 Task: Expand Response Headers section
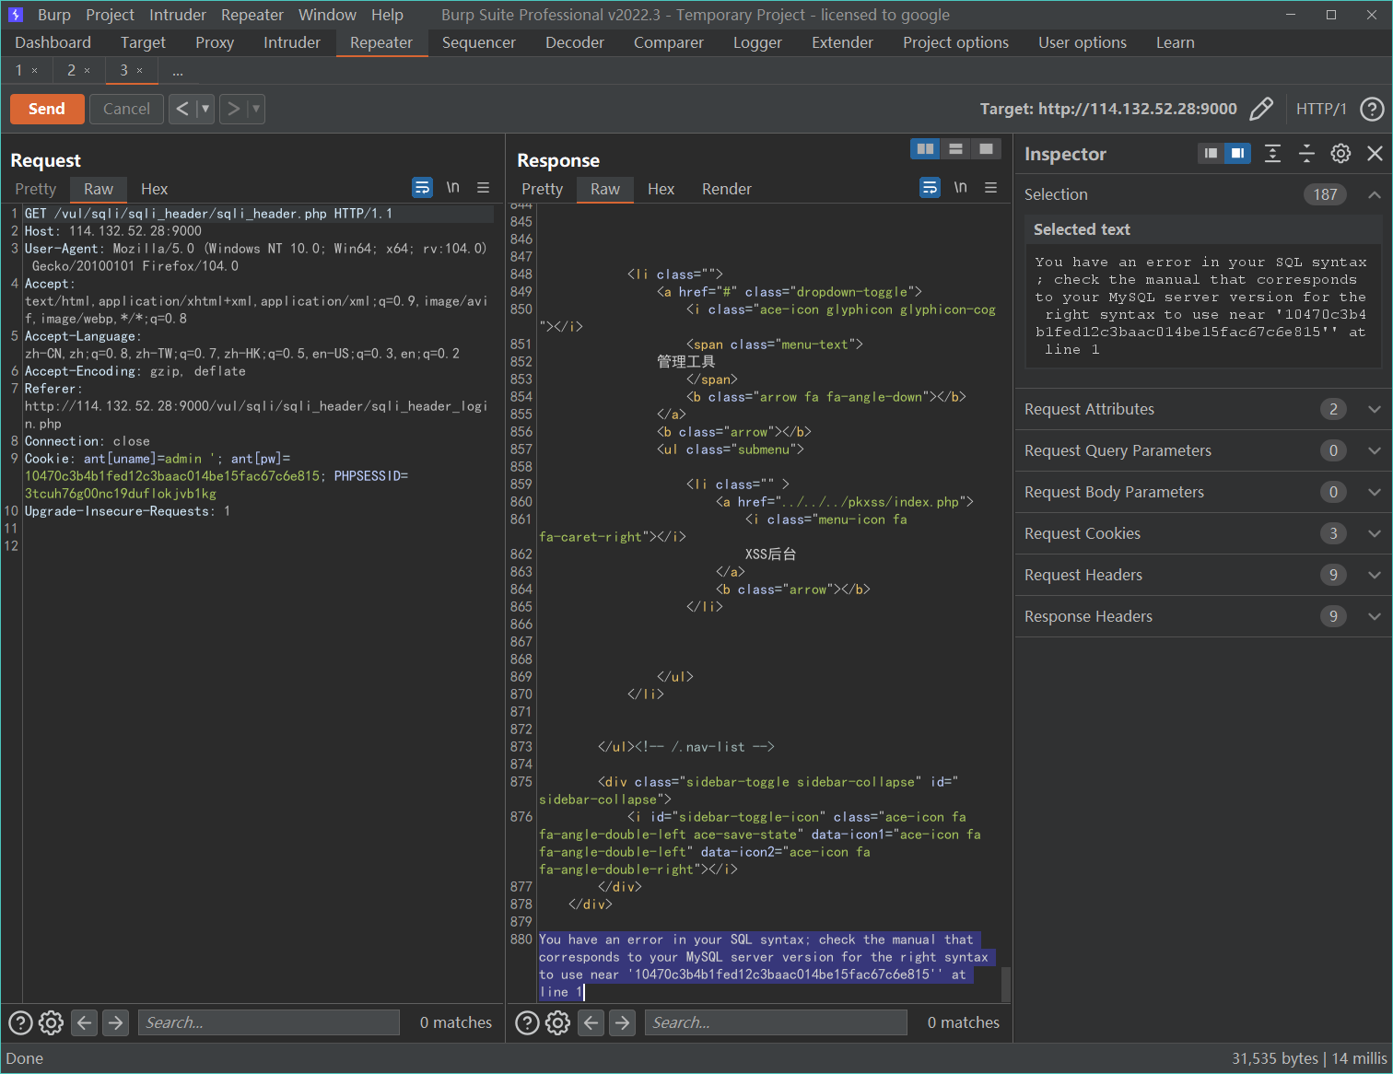tap(1374, 616)
